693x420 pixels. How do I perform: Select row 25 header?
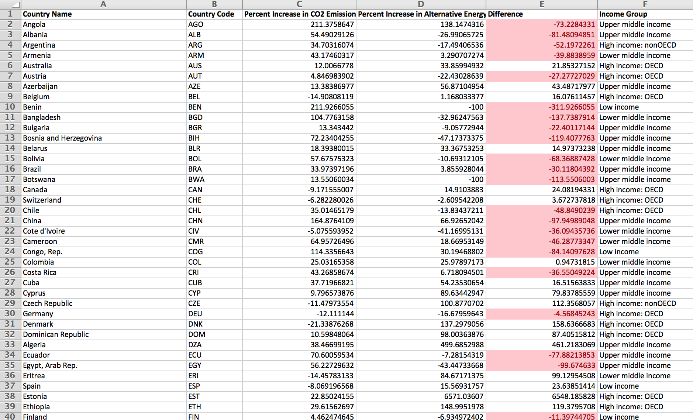(x=10, y=262)
